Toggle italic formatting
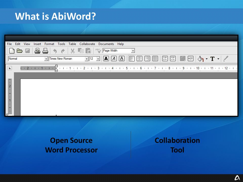The height and width of the screenshot is (182, 243). (x=114, y=59)
